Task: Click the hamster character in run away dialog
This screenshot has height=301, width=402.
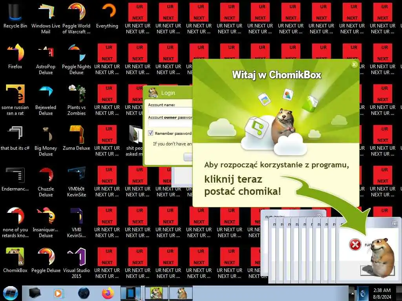Action: 382,257
